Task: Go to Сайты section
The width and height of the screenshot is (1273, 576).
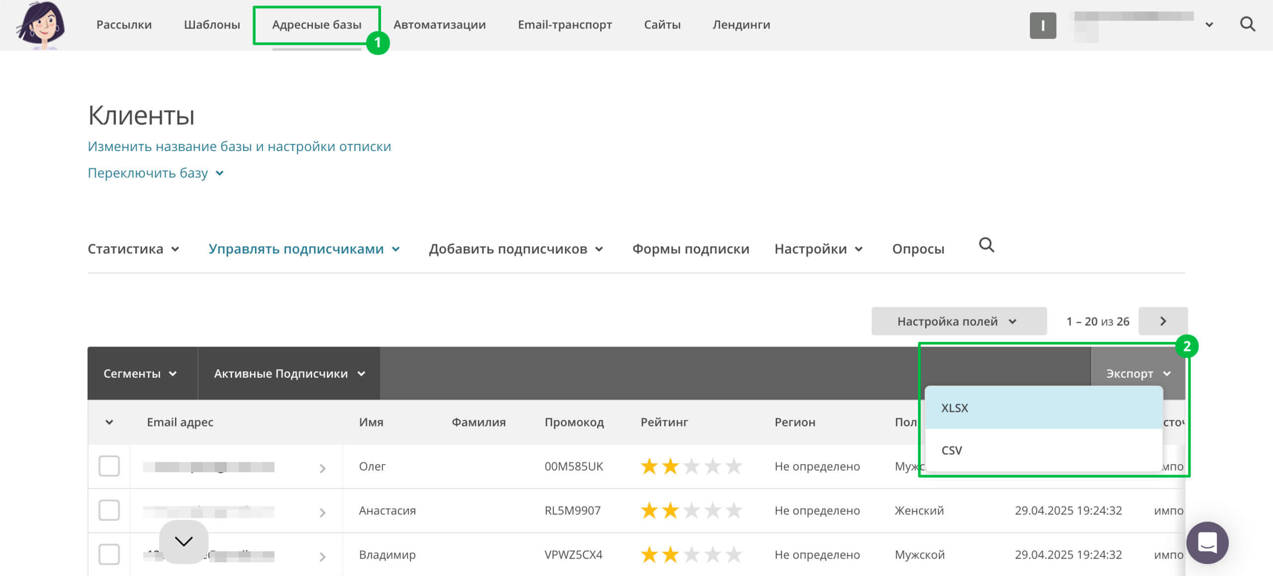Action: coord(662,24)
